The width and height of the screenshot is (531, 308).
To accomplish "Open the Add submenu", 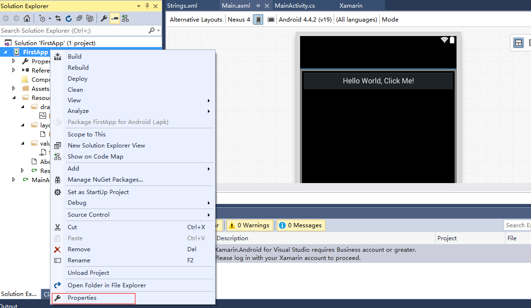I will (x=133, y=168).
